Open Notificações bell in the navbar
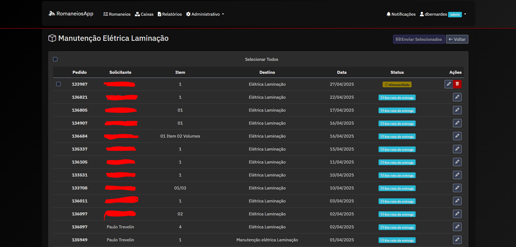This screenshot has width=516, height=247. point(401,14)
